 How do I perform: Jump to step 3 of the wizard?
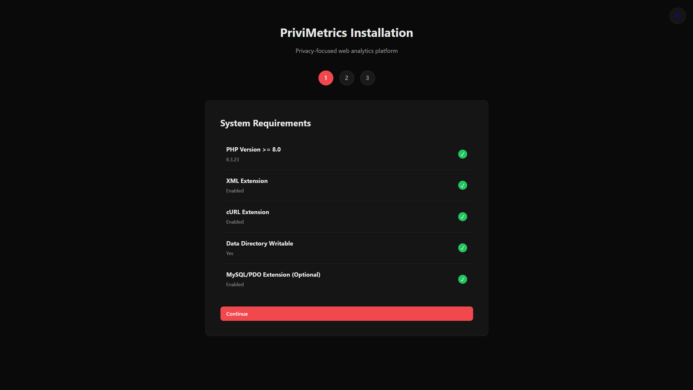pyautogui.click(x=367, y=78)
